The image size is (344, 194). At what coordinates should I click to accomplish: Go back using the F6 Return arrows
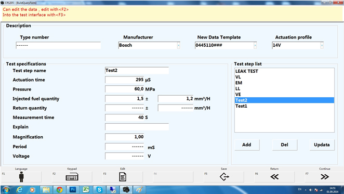[274, 177]
